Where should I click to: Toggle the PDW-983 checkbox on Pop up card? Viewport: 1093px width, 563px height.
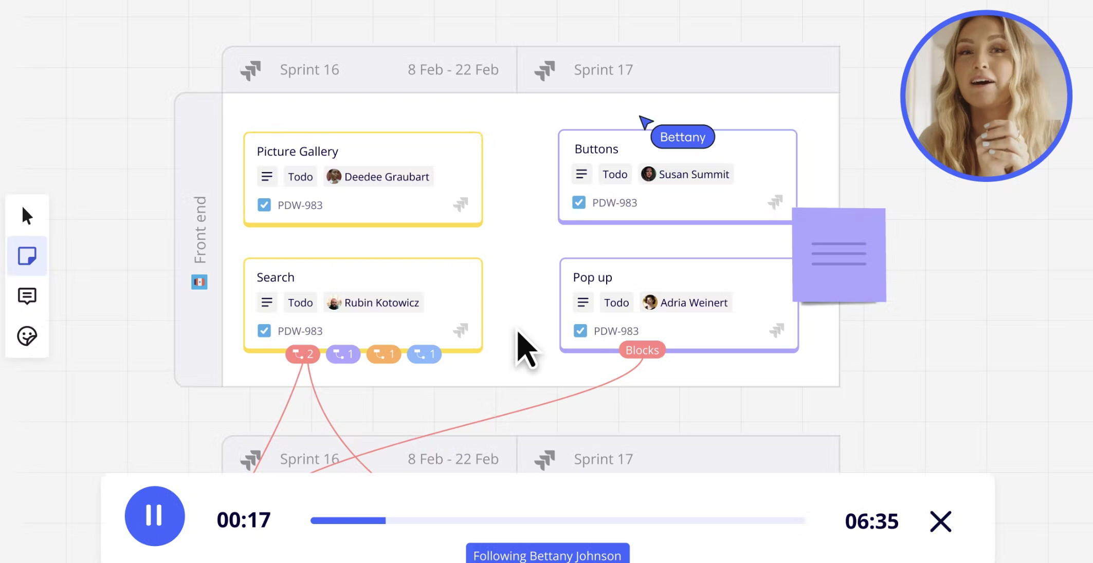coord(580,331)
